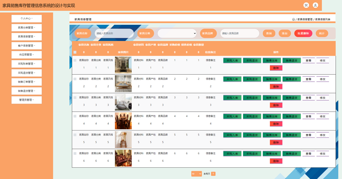Sort by 采购价格 column arrows

pyautogui.click(x=175, y=52)
